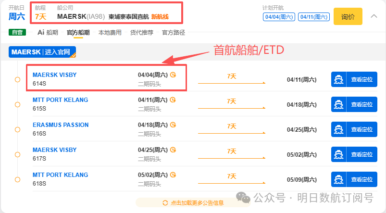
Task: Select the 04/04(周六) planned sailing date
Action: [278, 17]
